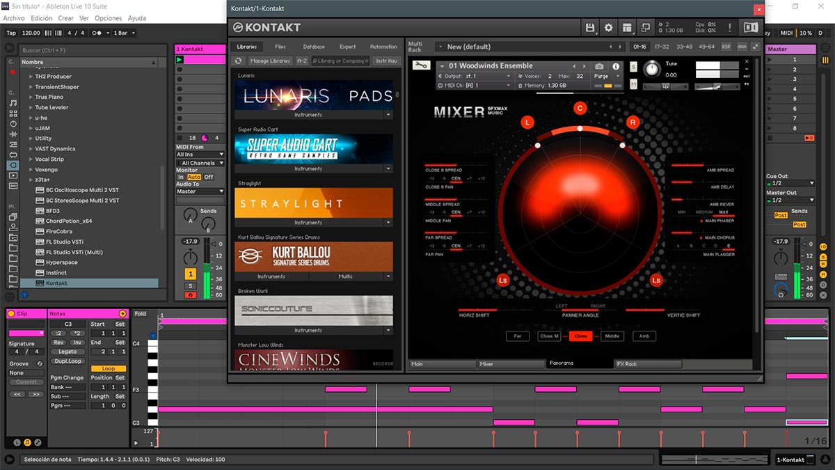Toggle the instrument Solo S button
The image size is (835, 470).
[634, 66]
